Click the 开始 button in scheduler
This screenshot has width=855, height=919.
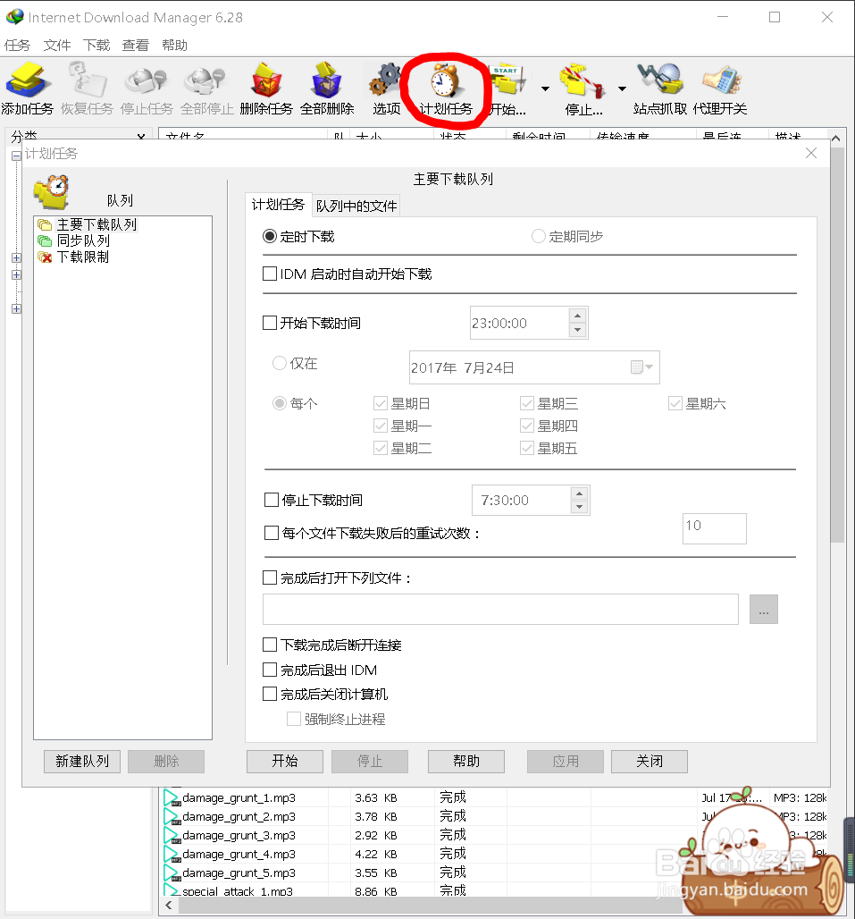(x=285, y=762)
